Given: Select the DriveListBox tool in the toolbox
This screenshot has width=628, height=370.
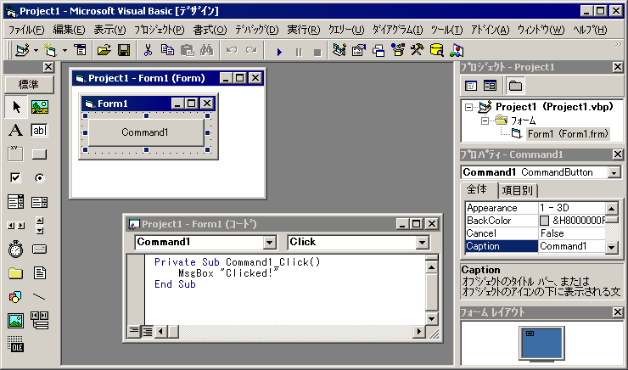Looking at the screenshot, I should click(x=40, y=249).
